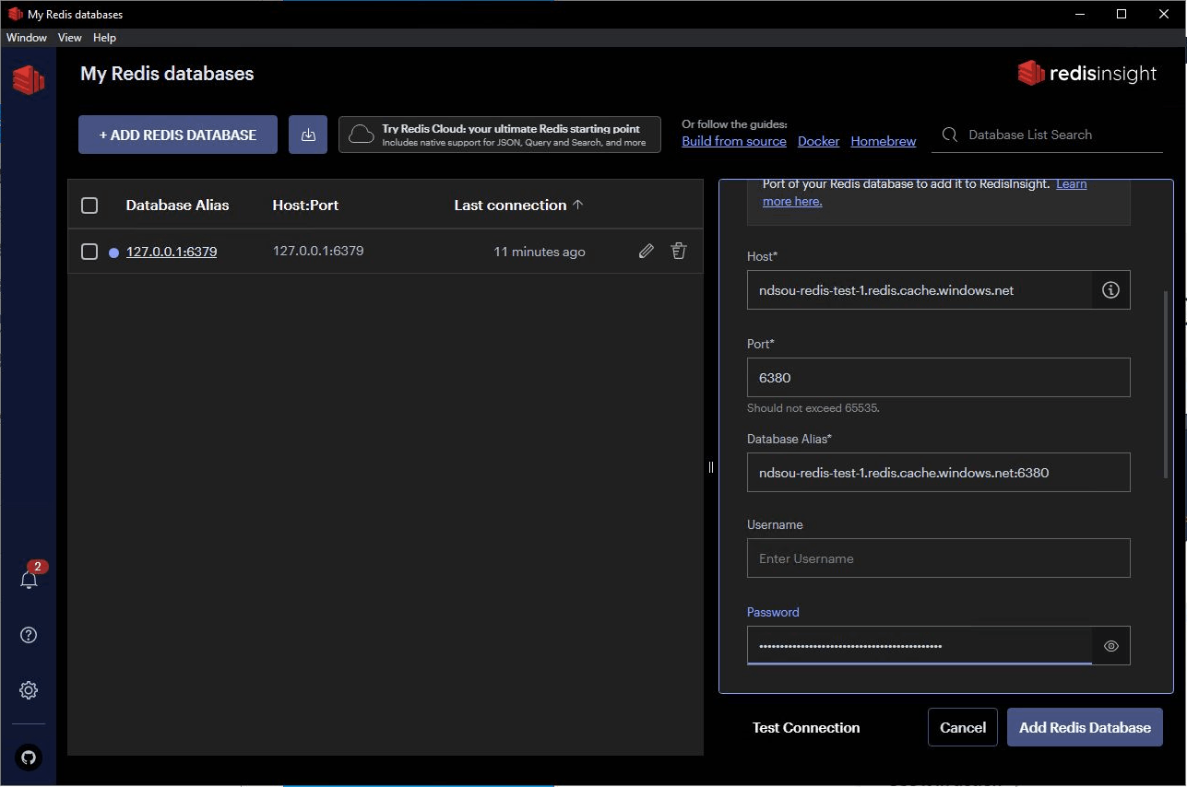Select all databases with header checkbox

pos(89,206)
